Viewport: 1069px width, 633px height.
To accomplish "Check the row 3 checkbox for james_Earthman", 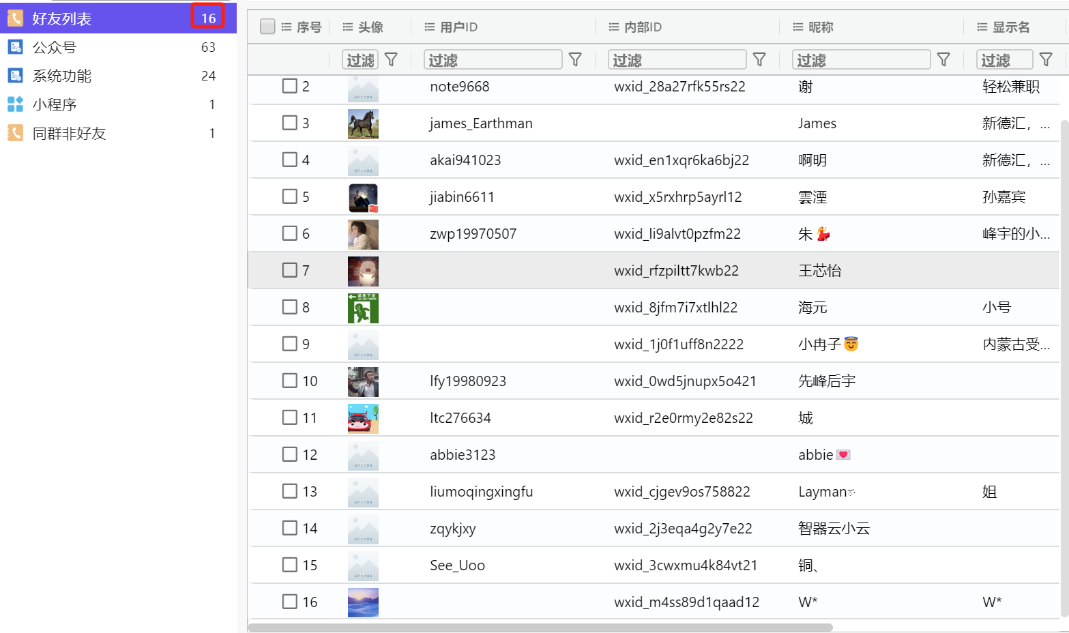I will coord(290,123).
